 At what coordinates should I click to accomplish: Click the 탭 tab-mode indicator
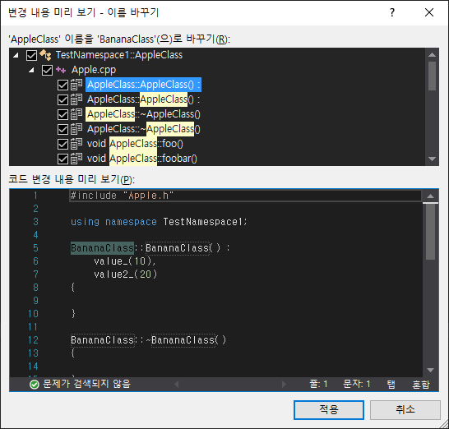(x=391, y=384)
